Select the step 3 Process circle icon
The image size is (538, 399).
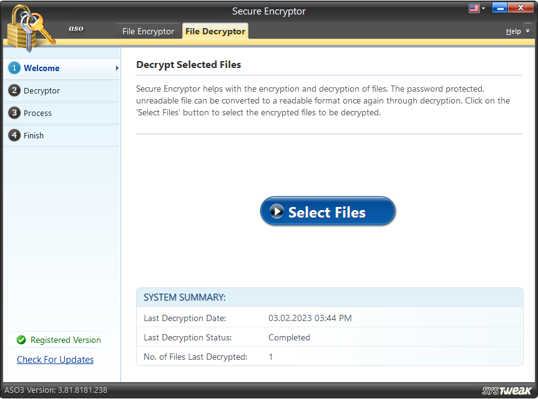click(14, 113)
